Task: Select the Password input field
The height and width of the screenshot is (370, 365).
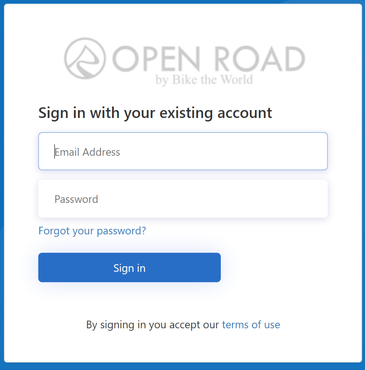Action: [x=183, y=199]
